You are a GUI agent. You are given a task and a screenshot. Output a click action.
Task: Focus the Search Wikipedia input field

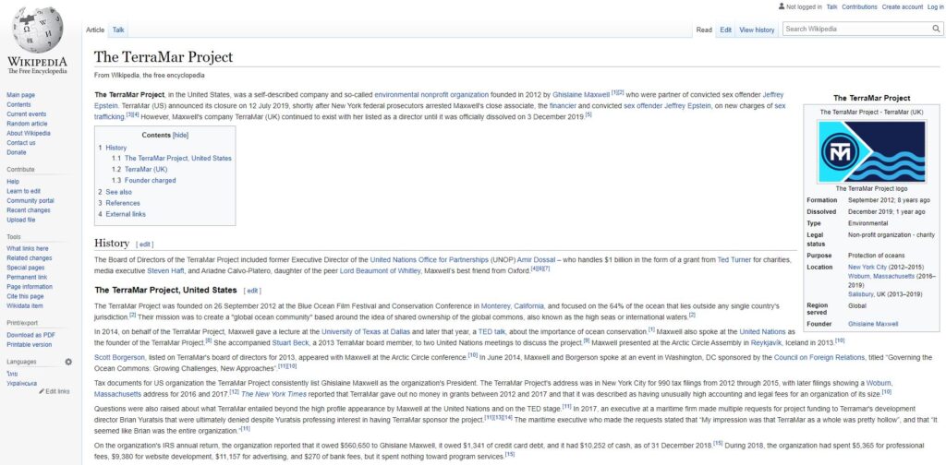click(856, 29)
